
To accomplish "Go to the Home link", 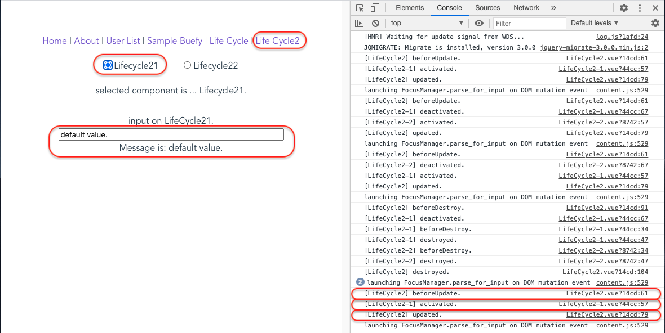I will pos(55,40).
